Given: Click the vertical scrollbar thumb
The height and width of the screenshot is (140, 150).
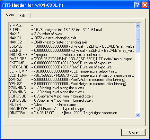Looking at the screenshot, I should 137,40.
